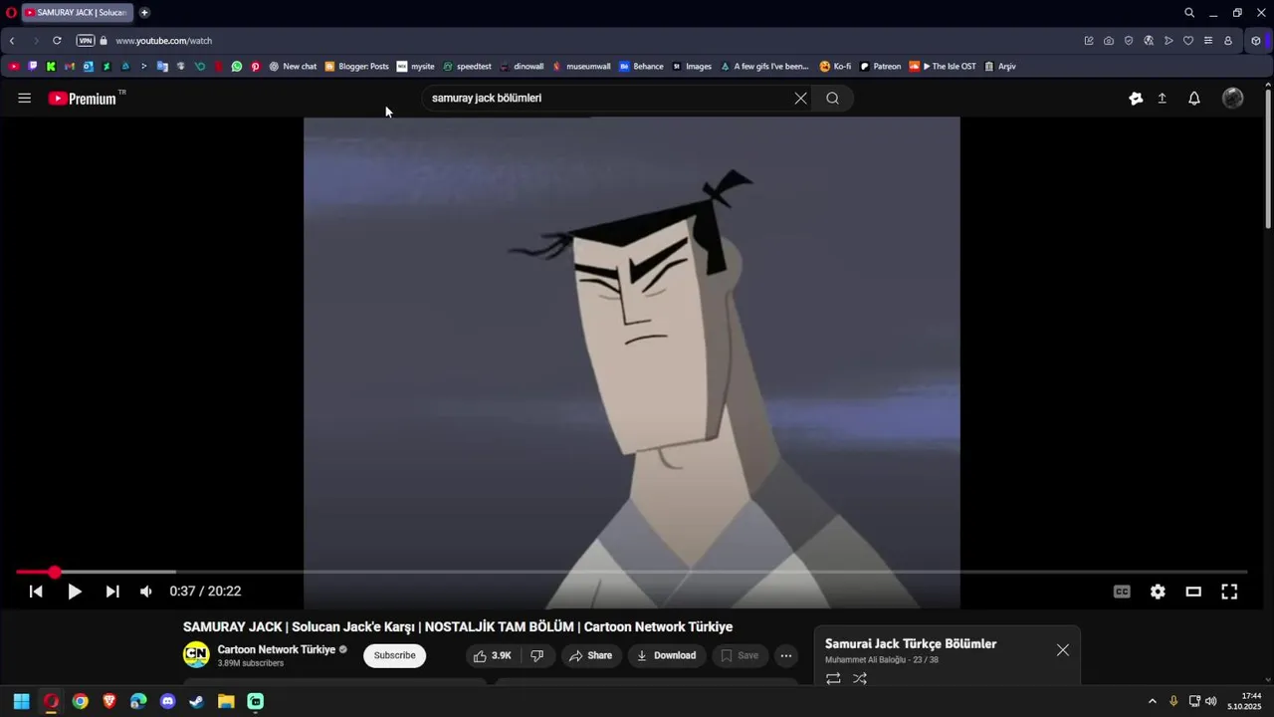Clear the search box text
1274x717 pixels.
(x=800, y=99)
